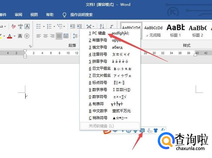The image size is (212, 158).
Task: Apply the 标题 1 style
Action: 175,31
